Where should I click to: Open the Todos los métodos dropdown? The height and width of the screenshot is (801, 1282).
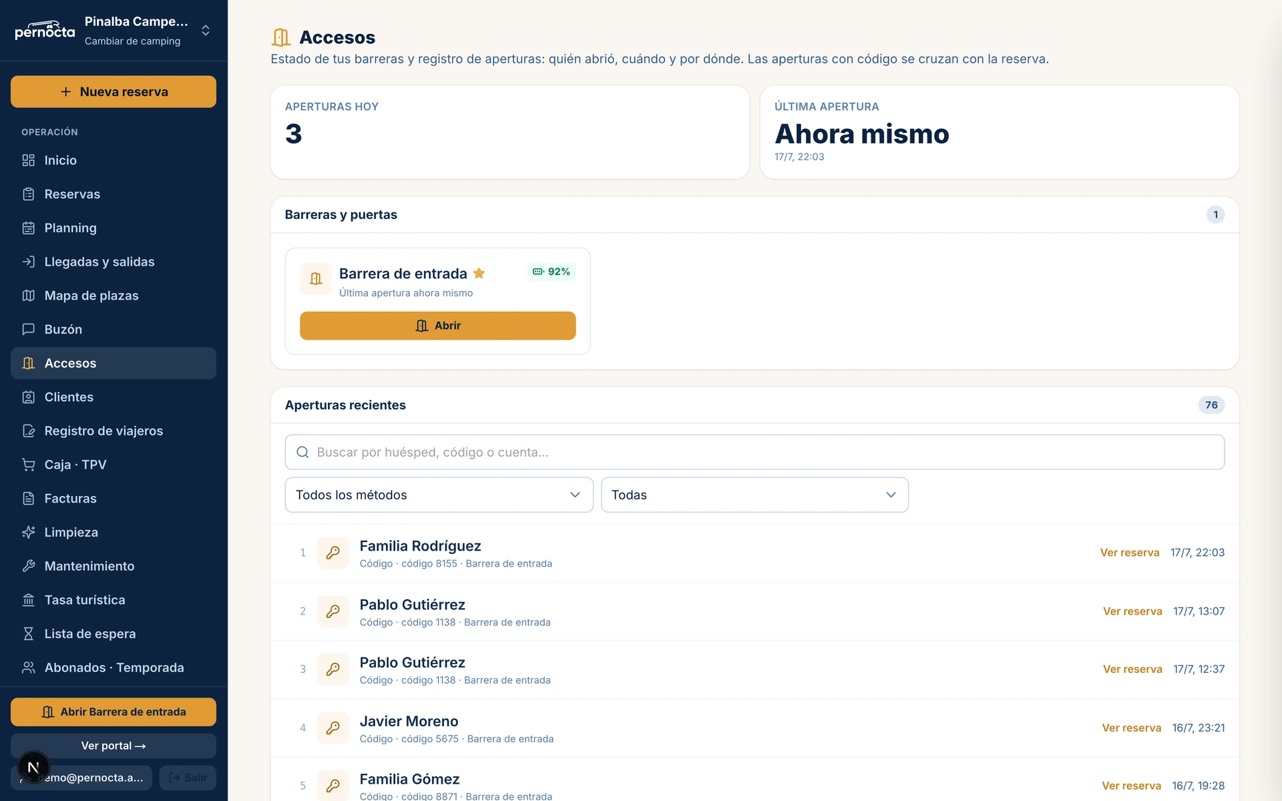[439, 495]
